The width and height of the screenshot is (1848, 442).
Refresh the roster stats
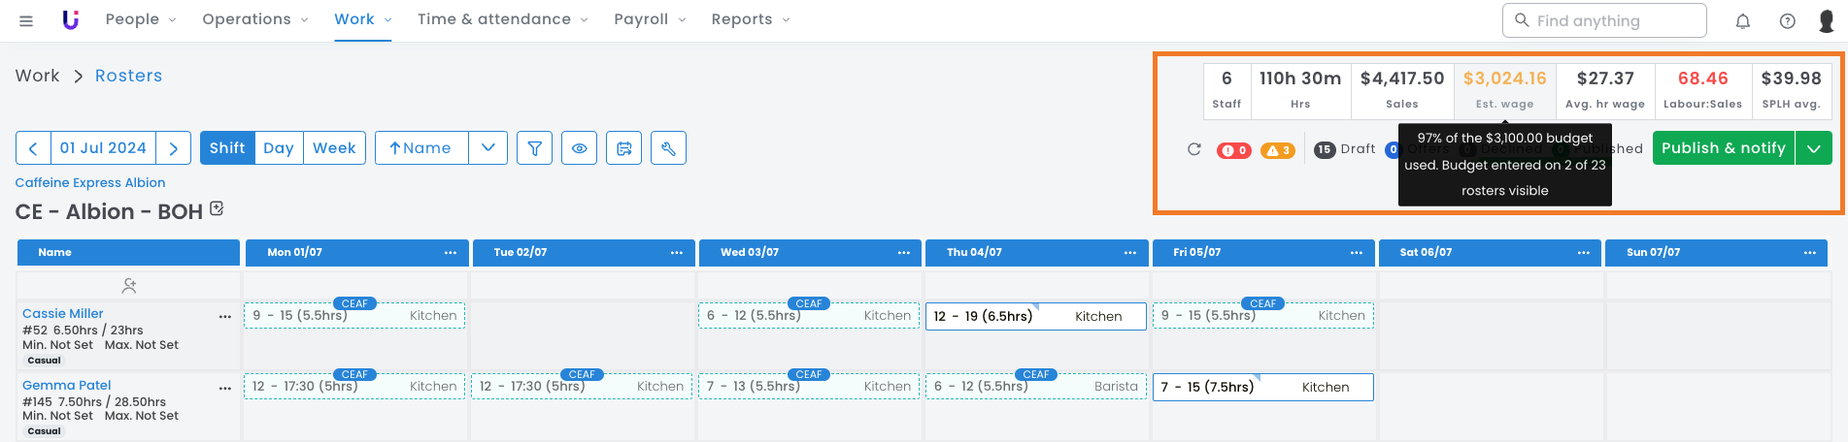click(1194, 149)
